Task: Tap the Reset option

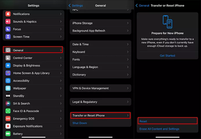Action: tap(167, 121)
